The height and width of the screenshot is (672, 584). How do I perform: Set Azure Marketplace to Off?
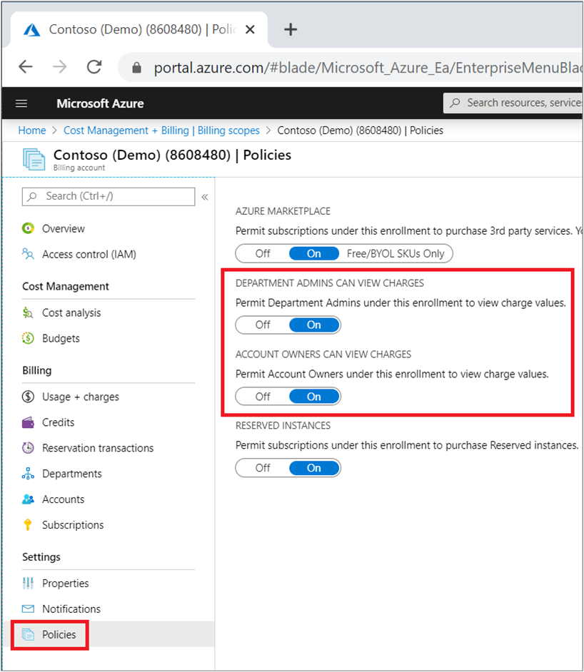pos(263,253)
